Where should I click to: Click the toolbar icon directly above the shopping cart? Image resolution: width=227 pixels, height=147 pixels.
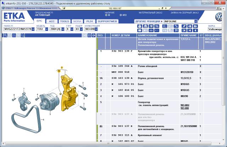tap(176, 26)
